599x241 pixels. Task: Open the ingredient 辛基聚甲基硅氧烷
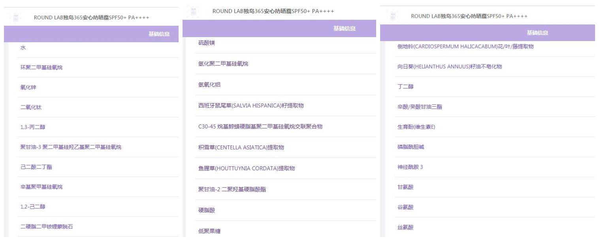tap(41, 187)
